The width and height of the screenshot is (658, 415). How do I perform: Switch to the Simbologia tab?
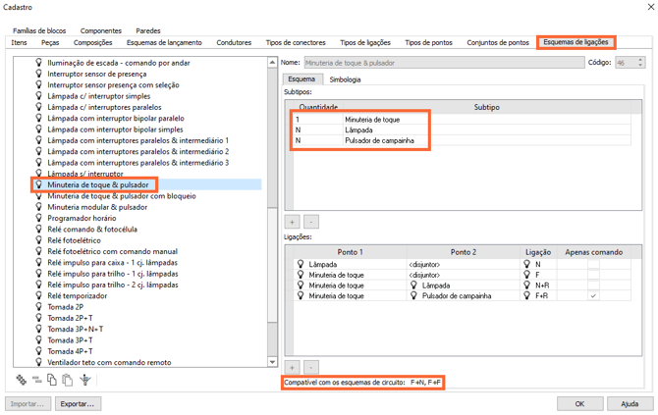click(x=344, y=78)
